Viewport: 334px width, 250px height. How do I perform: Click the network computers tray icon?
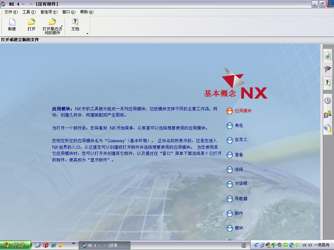[262, 245]
